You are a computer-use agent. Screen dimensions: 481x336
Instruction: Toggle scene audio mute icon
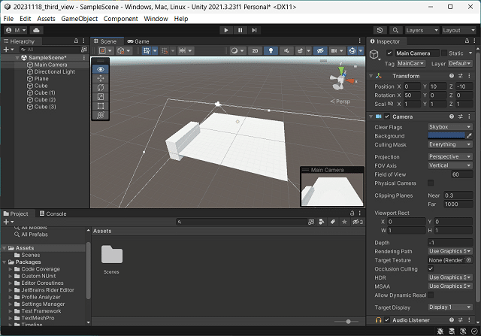286,51
